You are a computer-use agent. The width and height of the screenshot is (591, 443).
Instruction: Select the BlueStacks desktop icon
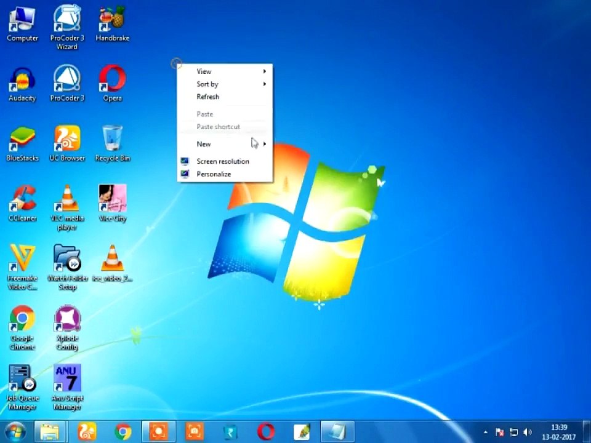[x=22, y=144]
